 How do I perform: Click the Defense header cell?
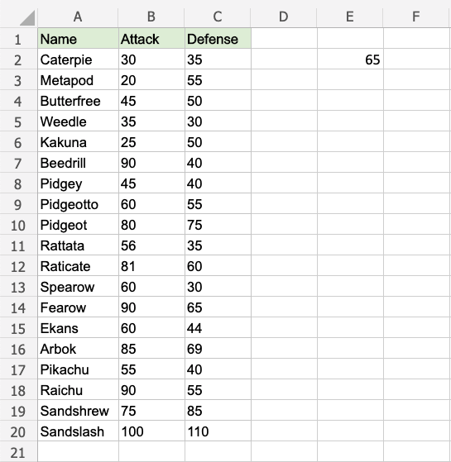click(218, 39)
